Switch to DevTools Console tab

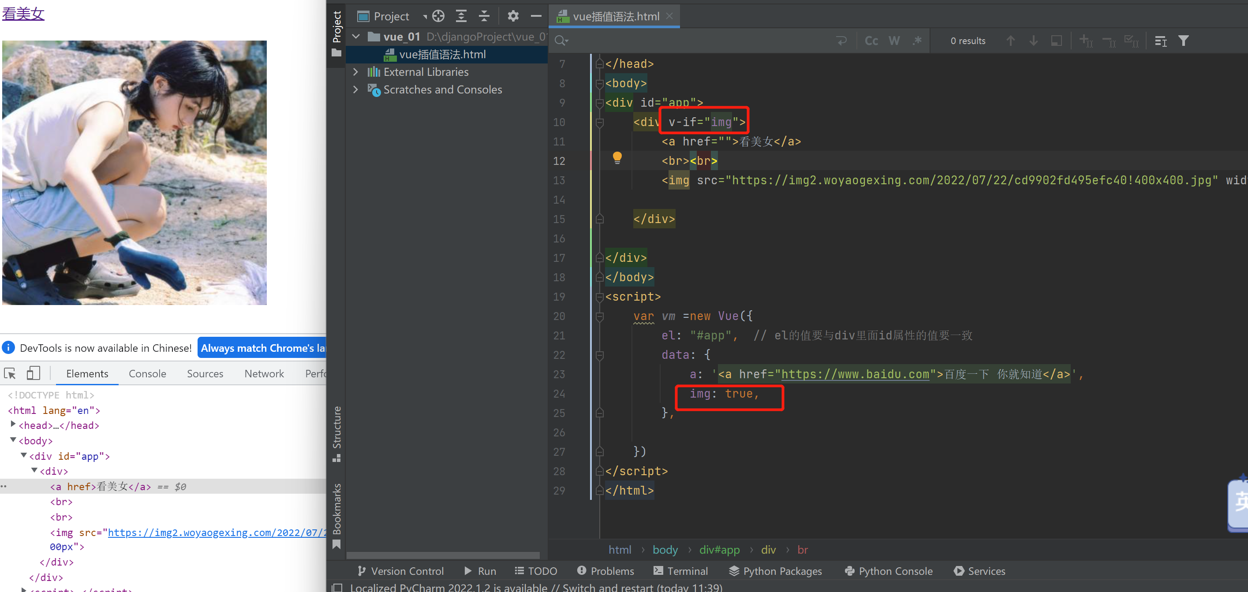coord(147,373)
